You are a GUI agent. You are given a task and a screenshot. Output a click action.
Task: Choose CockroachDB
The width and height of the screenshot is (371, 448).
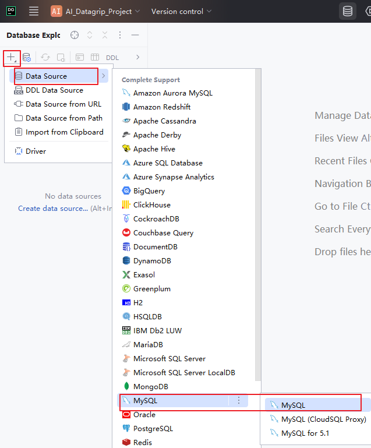tap(183, 219)
